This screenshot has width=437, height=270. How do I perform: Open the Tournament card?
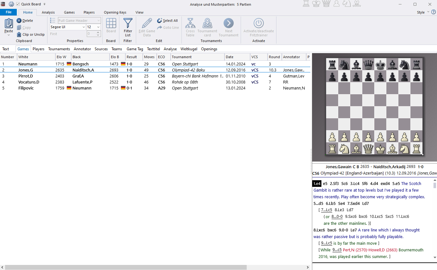pyautogui.click(x=207, y=28)
